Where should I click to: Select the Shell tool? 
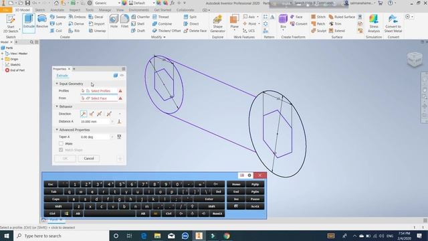click(x=138, y=24)
